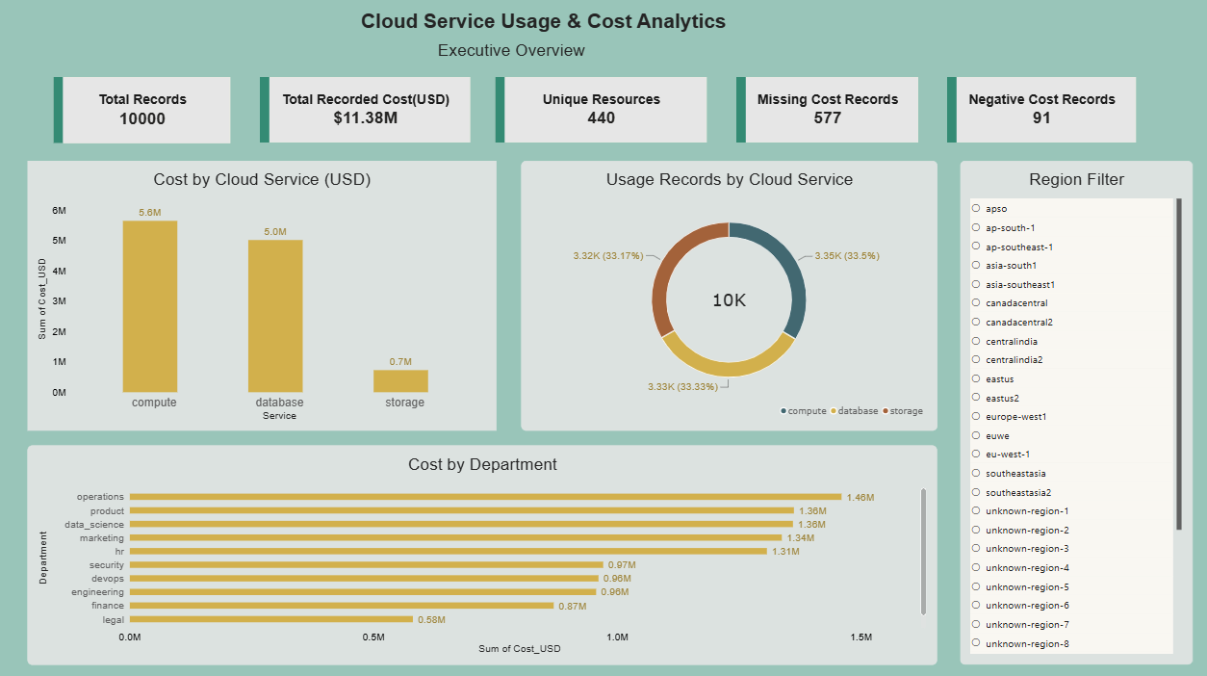Click the Negative Cost Records card

[x=1041, y=110]
